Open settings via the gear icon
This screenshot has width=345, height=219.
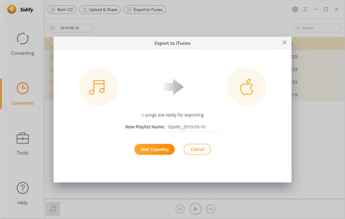coord(294,9)
